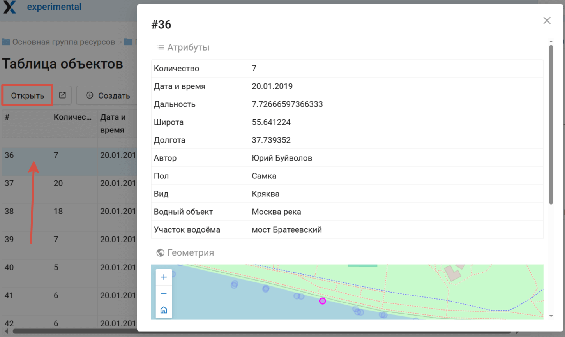
Task: Open Основная группа ресурсов breadcrumb
Action: (x=63, y=42)
